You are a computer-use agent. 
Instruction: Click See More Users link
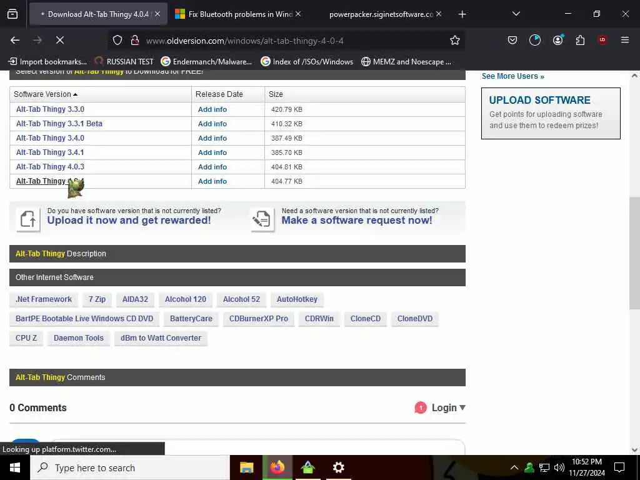pos(512,76)
